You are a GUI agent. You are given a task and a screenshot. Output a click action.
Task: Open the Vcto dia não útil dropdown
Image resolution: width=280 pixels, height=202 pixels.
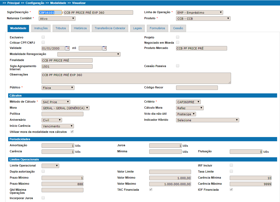click(x=186, y=114)
